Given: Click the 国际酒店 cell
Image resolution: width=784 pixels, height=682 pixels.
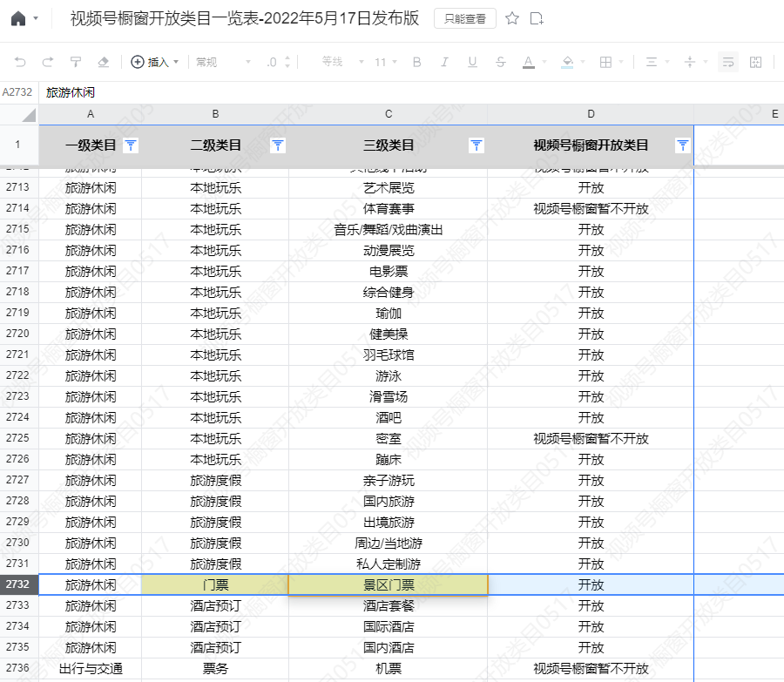Looking at the screenshot, I should click(389, 627).
